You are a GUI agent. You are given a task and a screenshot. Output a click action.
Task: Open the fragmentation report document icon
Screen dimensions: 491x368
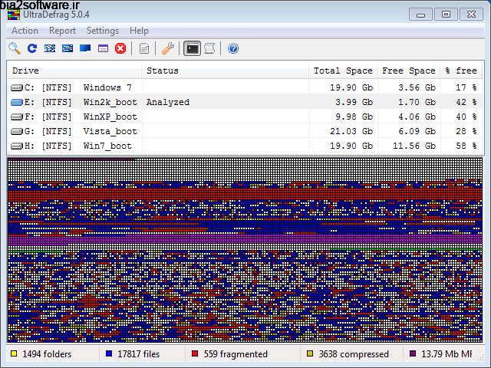click(144, 48)
